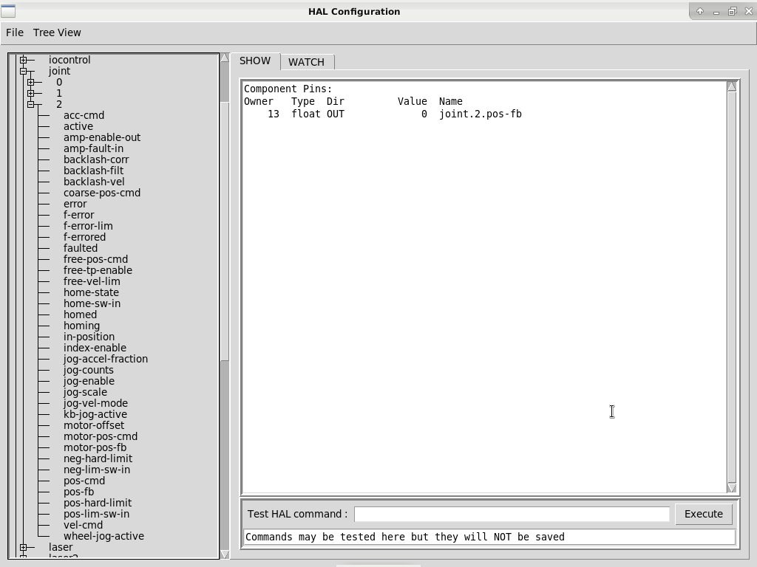Select motor-pos-cmd pin
This screenshot has width=757, height=567.
click(x=101, y=437)
